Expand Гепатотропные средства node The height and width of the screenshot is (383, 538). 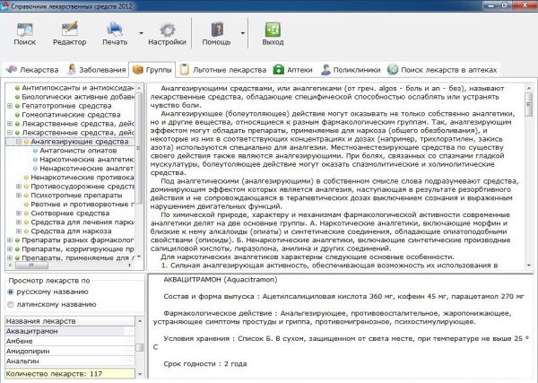(10, 106)
